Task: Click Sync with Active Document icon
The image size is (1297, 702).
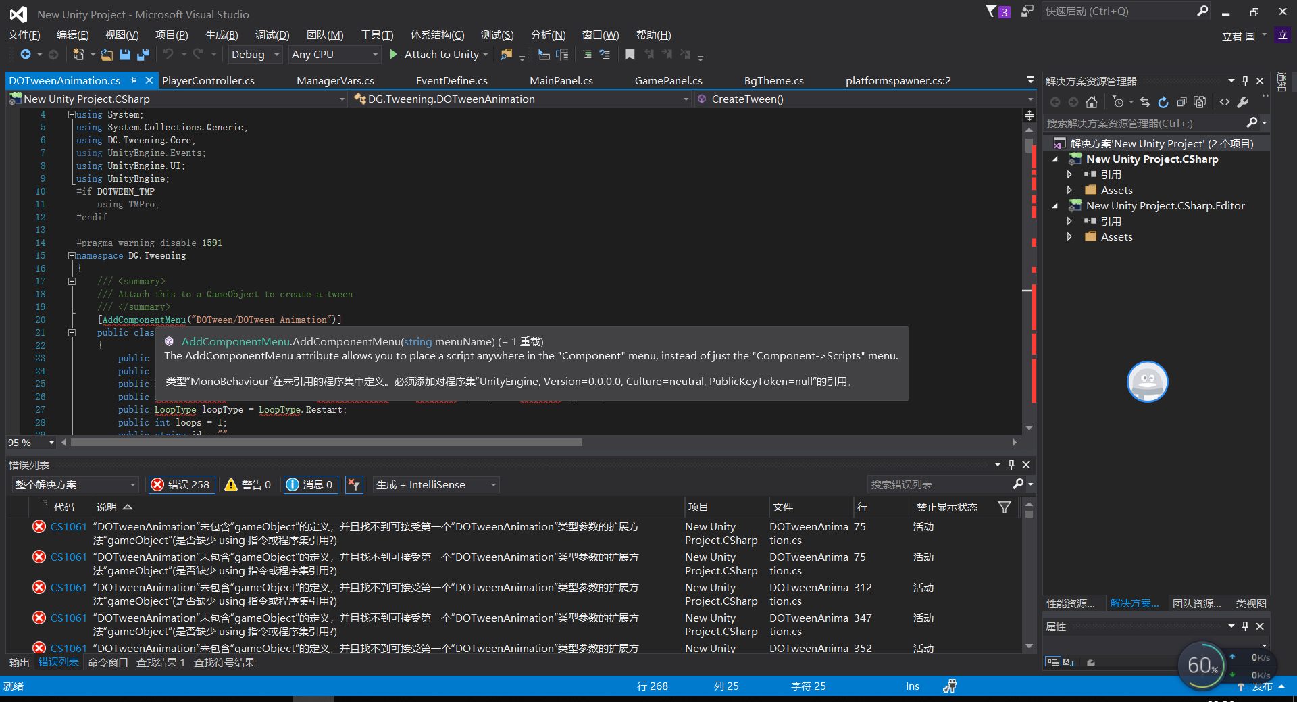Action: 1145,102
